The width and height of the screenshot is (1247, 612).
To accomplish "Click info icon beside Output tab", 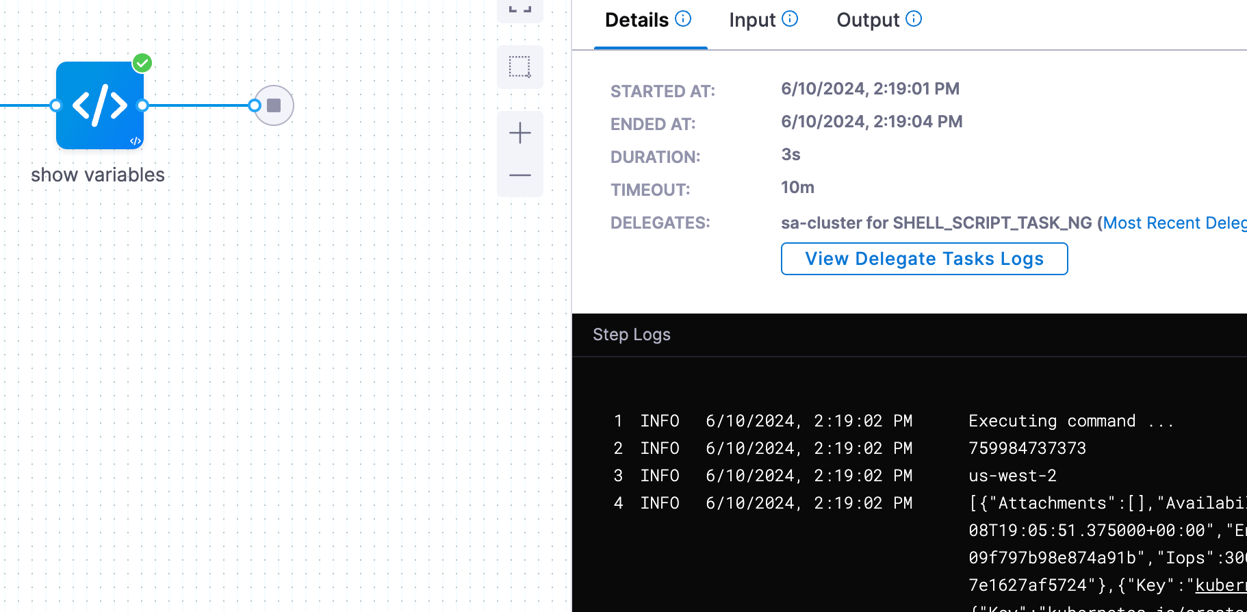I will point(914,18).
